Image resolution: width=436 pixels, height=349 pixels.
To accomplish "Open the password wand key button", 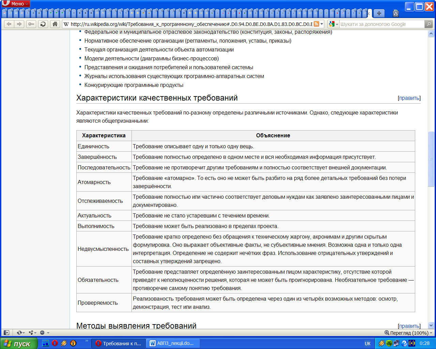I will [x=31, y=24].
